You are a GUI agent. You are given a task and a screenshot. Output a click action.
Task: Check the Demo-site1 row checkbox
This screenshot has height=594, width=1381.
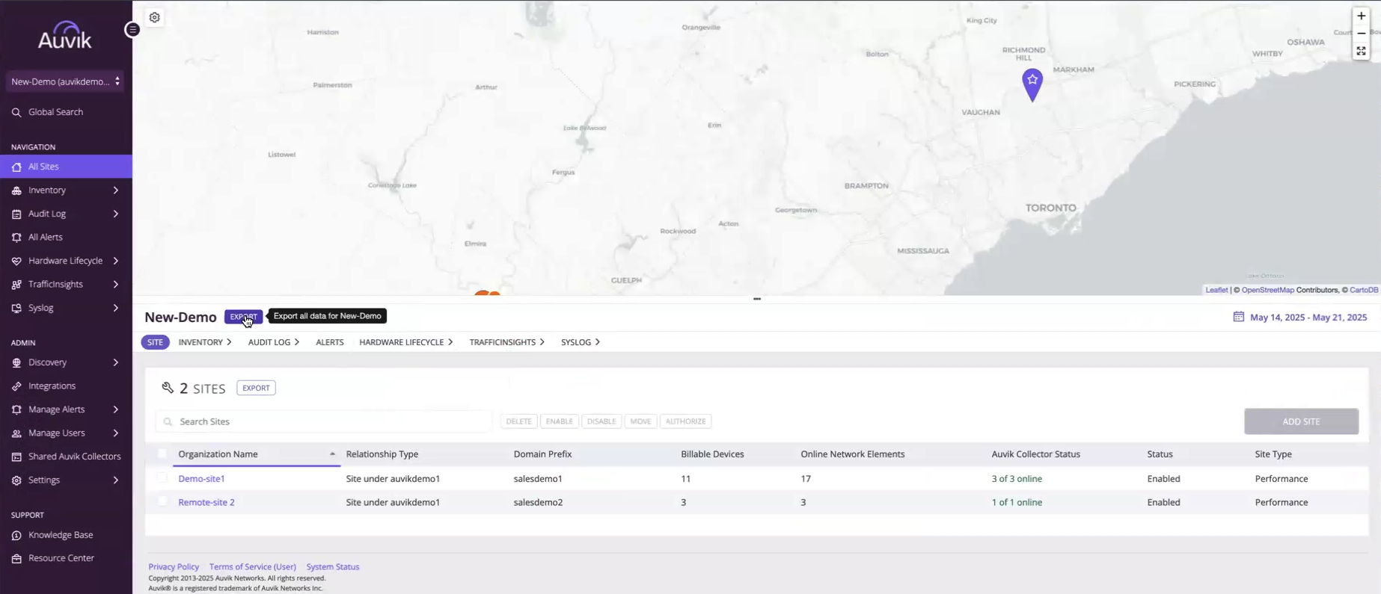(162, 477)
